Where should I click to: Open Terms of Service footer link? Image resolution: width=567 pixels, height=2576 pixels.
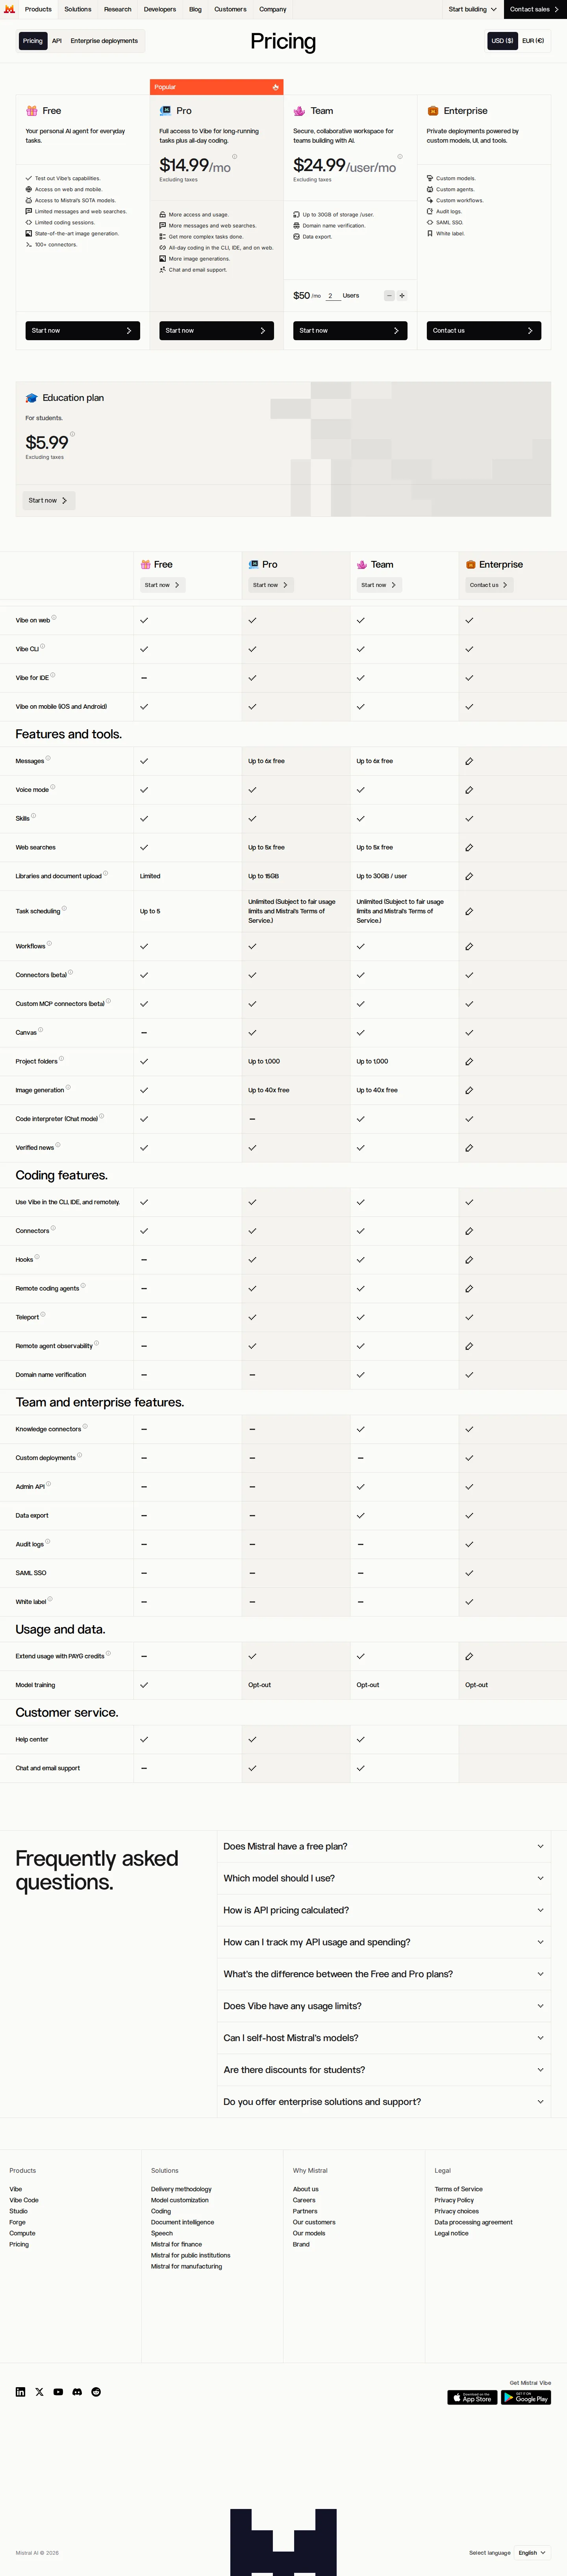tap(458, 2189)
